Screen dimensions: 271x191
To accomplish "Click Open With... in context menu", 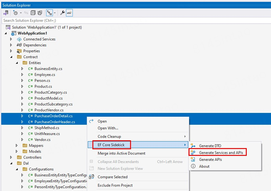I will coord(108,128).
